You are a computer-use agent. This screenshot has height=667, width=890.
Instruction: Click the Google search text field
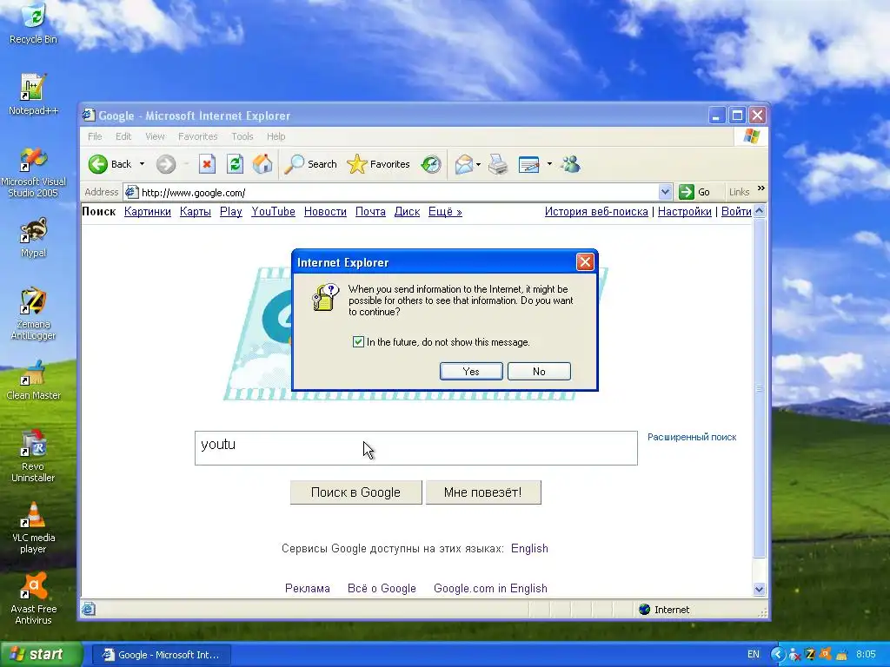416,448
